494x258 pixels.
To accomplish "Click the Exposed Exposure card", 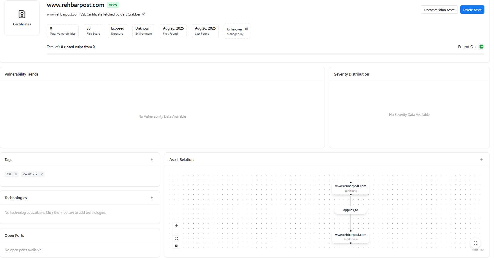I will point(117,31).
